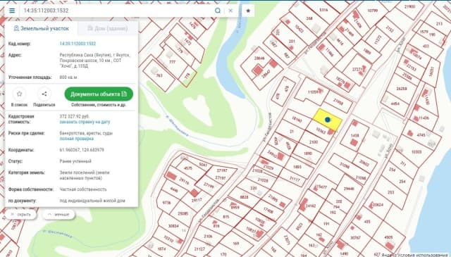Open полная проверка link
Image resolution: width=451 pixels, height=257 pixels.
tap(77, 139)
